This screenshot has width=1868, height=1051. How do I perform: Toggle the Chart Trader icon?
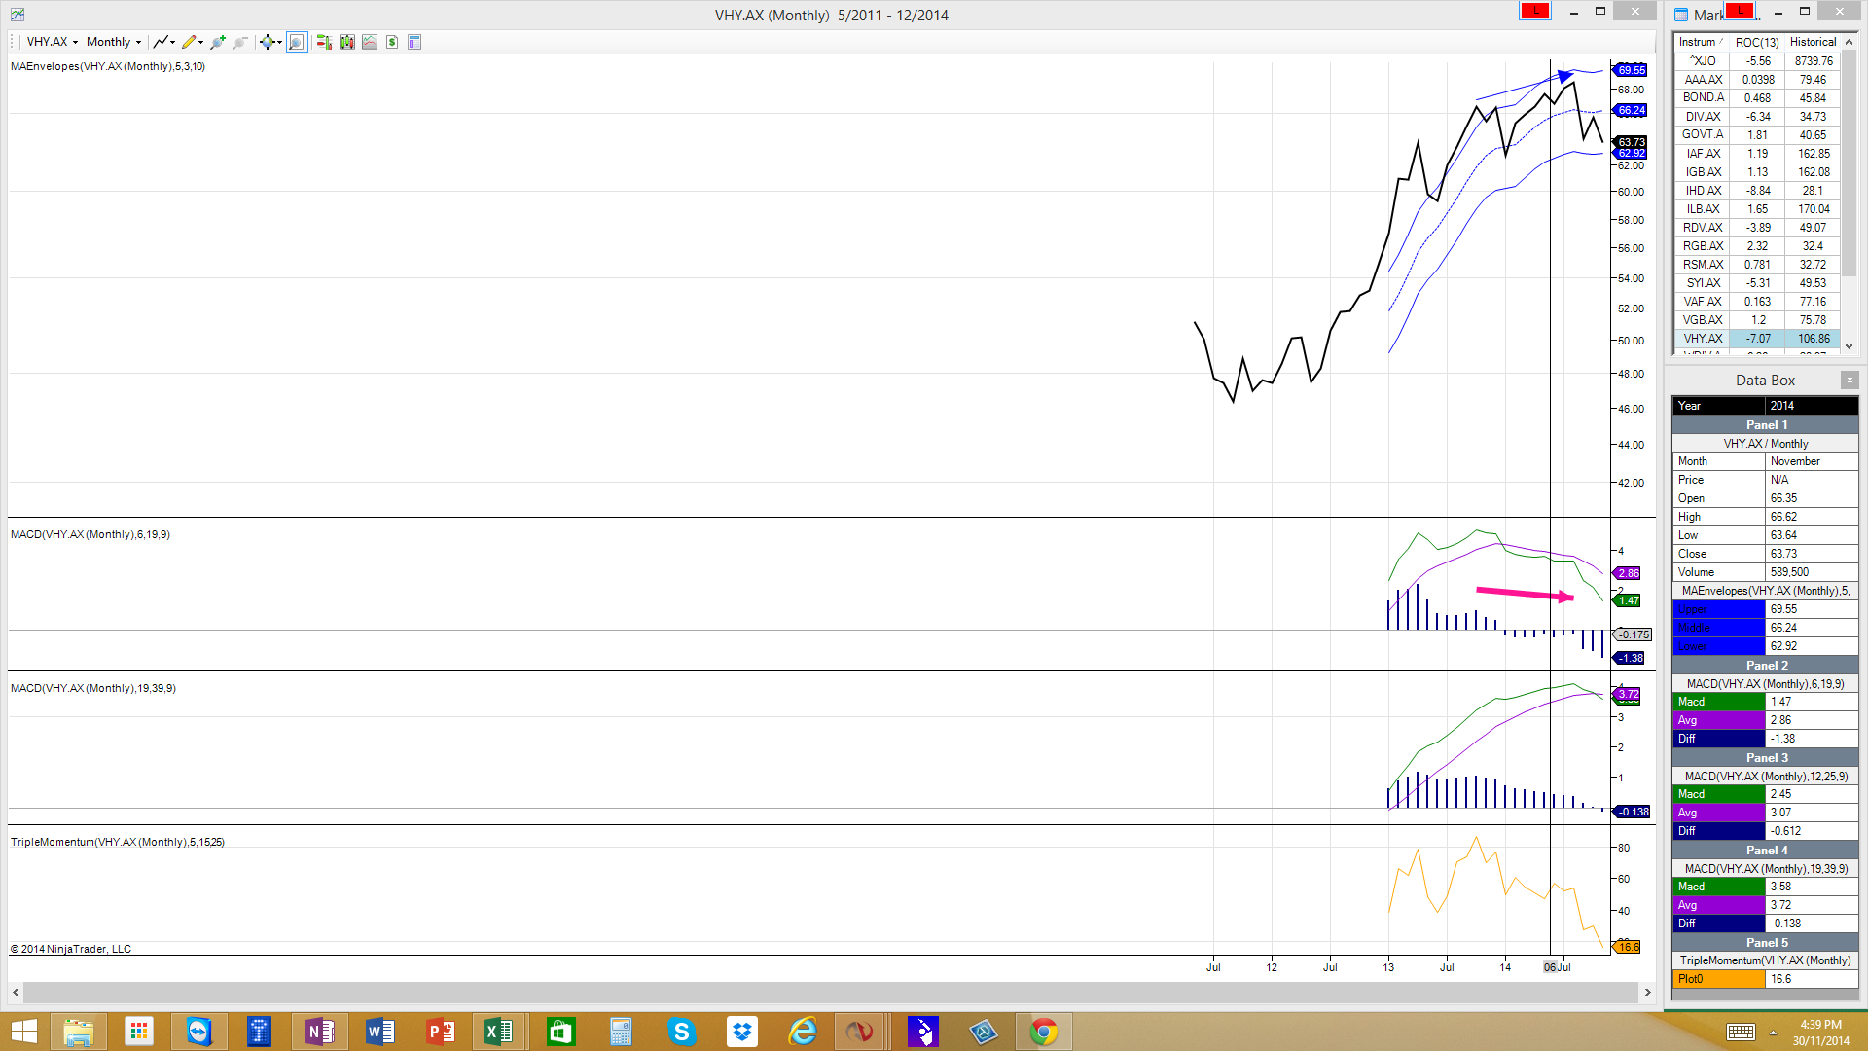click(324, 42)
